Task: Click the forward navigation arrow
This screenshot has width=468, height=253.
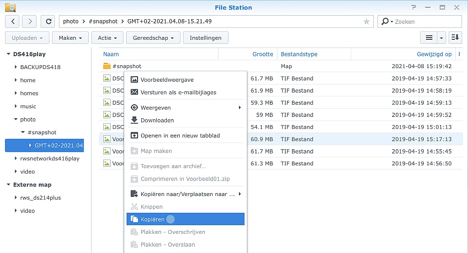Action: click(x=29, y=21)
